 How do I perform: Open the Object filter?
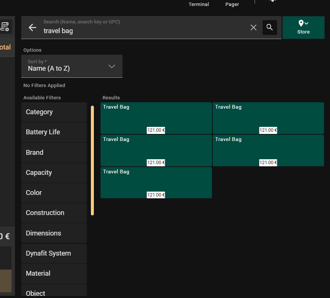point(54,292)
